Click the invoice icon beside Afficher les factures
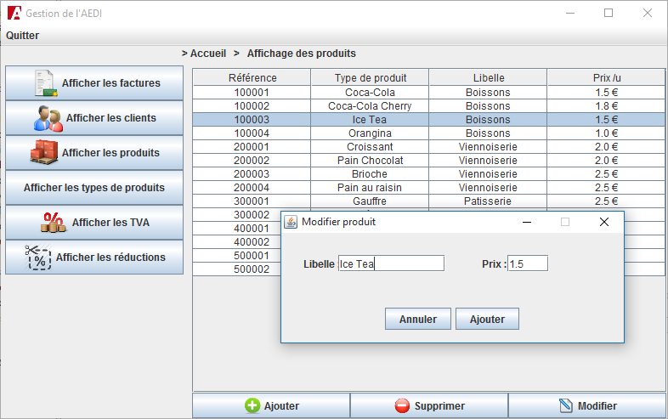The image size is (668, 419). (45, 83)
